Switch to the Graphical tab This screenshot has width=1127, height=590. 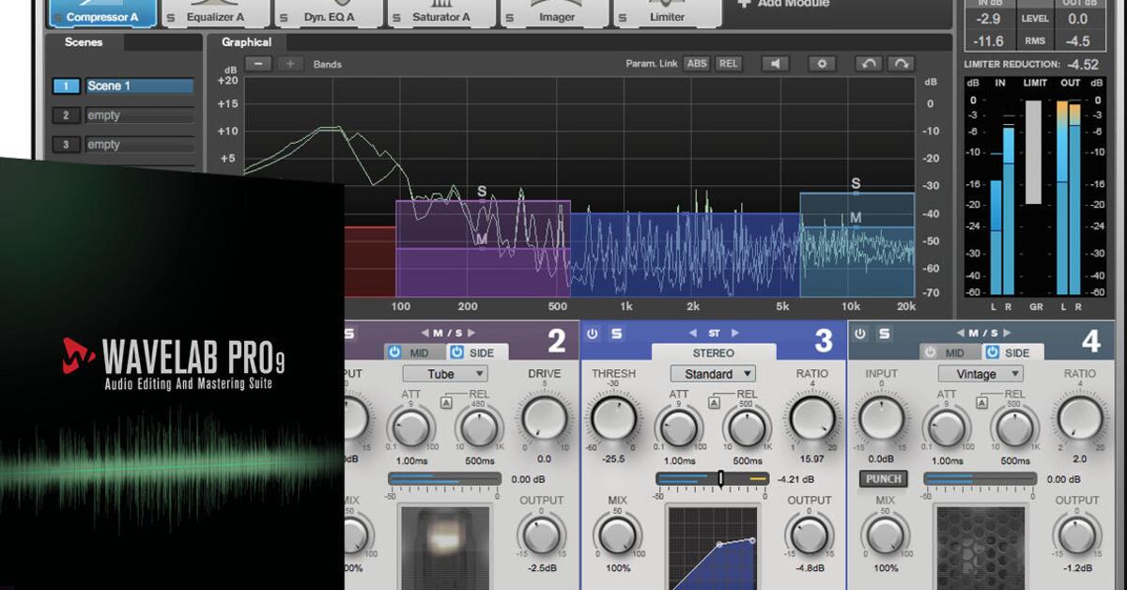pyautogui.click(x=244, y=41)
